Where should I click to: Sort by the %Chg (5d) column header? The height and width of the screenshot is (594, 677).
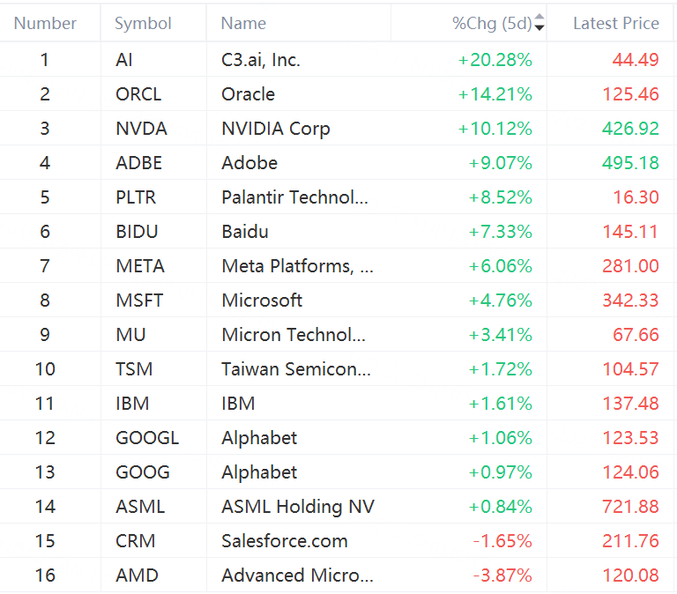click(x=493, y=23)
